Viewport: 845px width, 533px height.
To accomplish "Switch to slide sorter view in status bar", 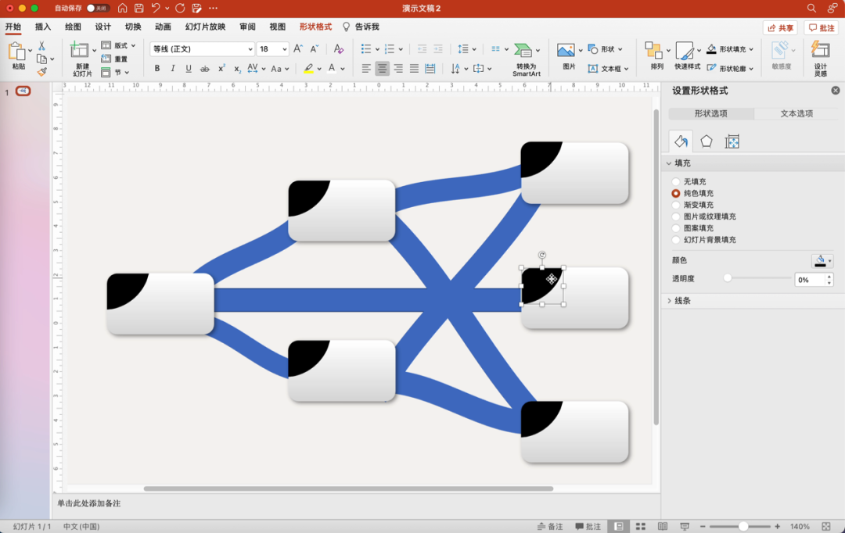I will pyautogui.click(x=641, y=527).
